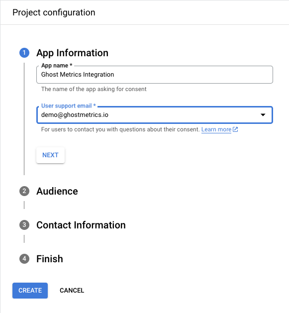Screen dimensions: 289x313
Task: Click the 'Project configuration' title text
Action: (54, 12)
